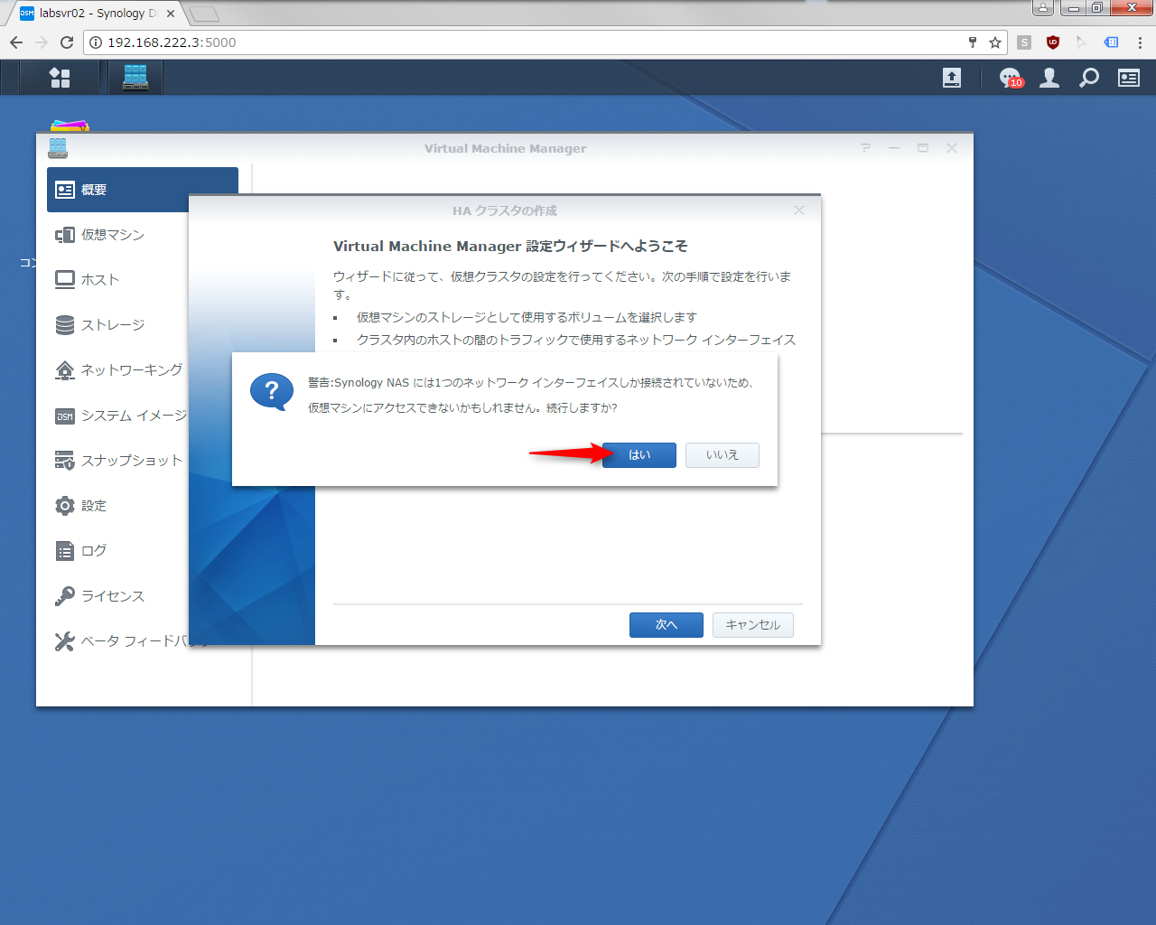The height and width of the screenshot is (925, 1156).
Task: Click the blue extension icon beside menu
Action: pyautogui.click(x=1111, y=42)
